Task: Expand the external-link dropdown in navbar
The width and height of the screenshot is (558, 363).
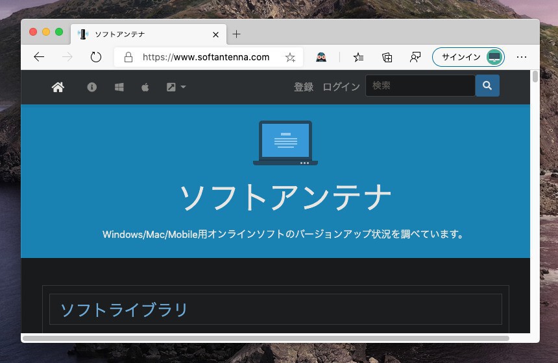Action: click(176, 87)
